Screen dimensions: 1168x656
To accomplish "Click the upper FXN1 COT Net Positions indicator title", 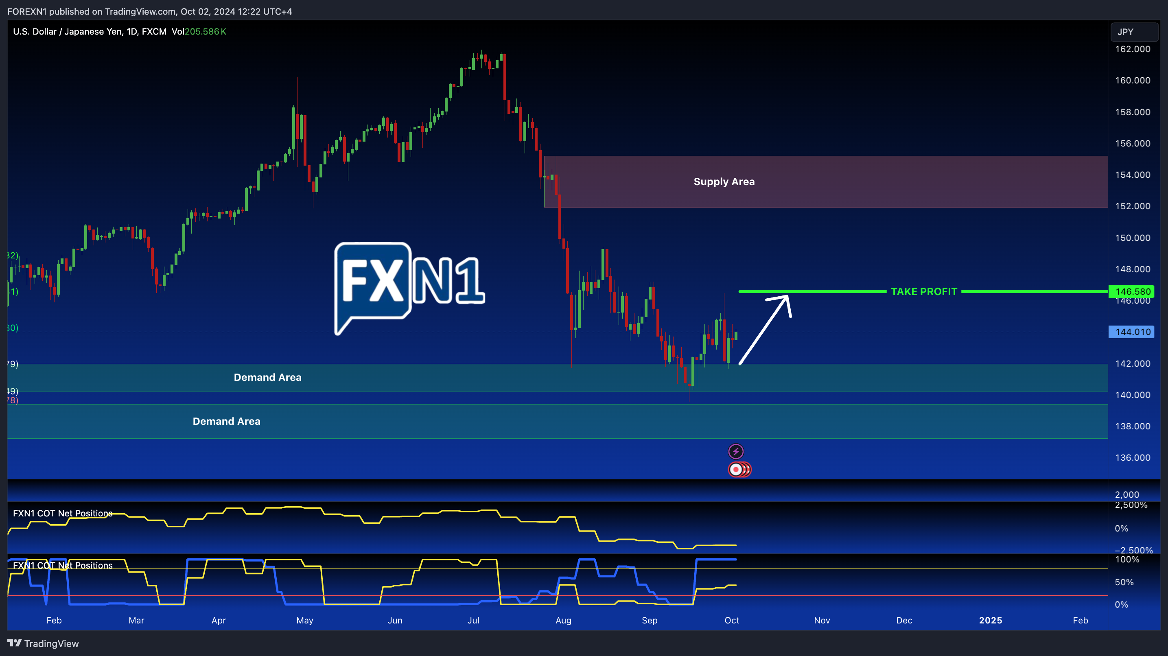I will 63,513.
